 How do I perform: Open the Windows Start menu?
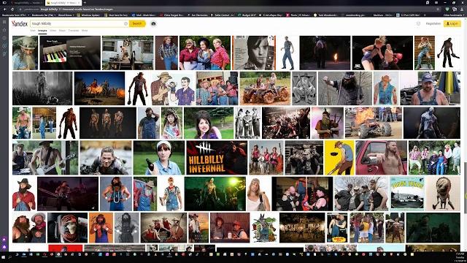pos(4,256)
